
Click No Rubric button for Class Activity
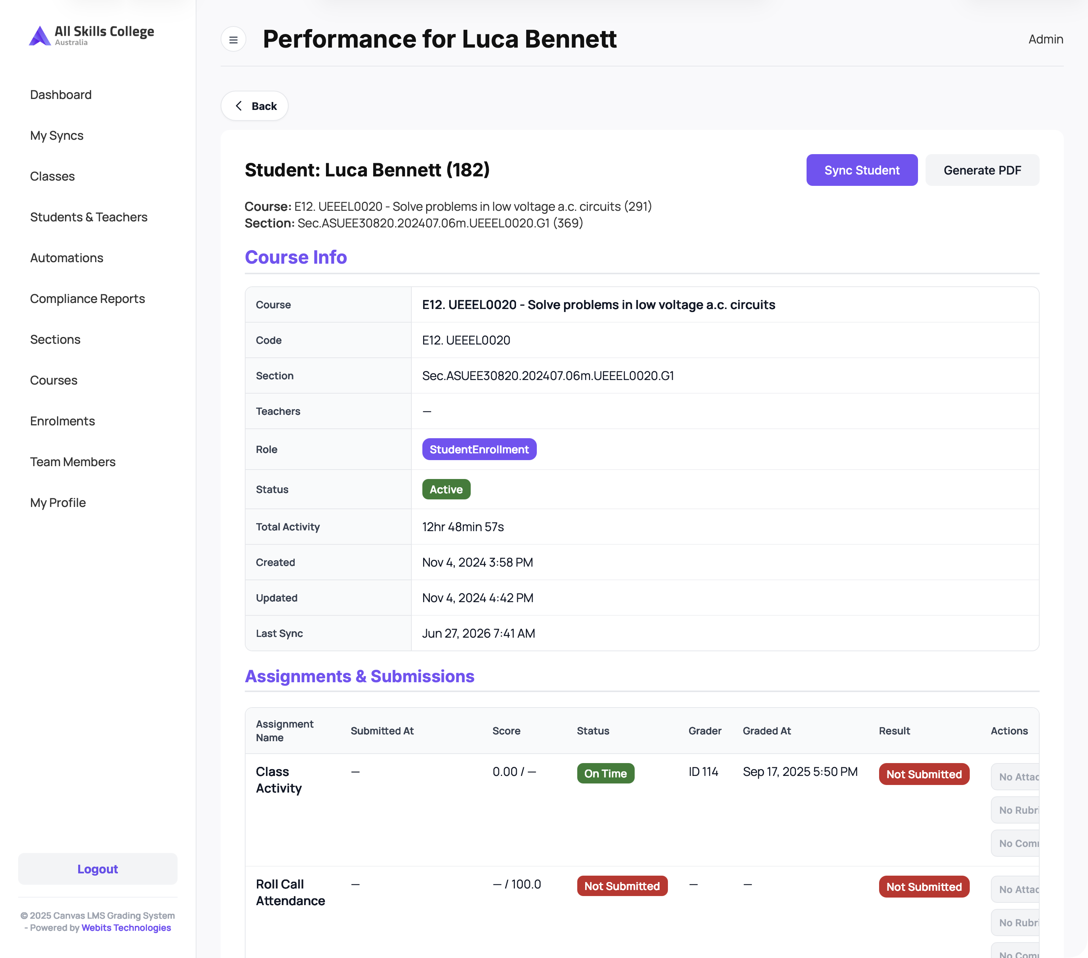1015,810
